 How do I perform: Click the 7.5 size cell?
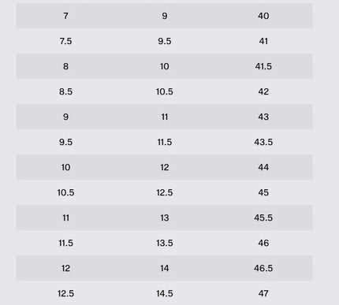pyautogui.click(x=65, y=41)
